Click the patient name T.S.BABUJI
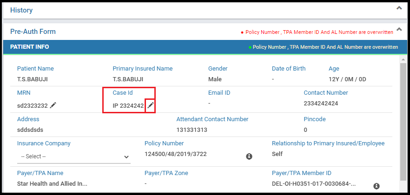Viewport: 410px width, 195px height. coord(32,79)
